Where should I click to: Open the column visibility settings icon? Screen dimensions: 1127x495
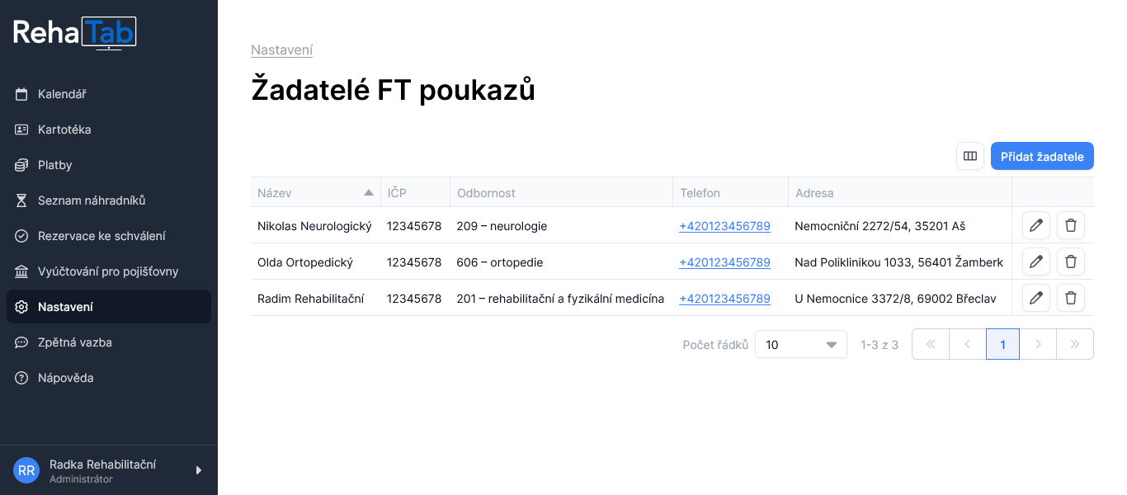(970, 156)
